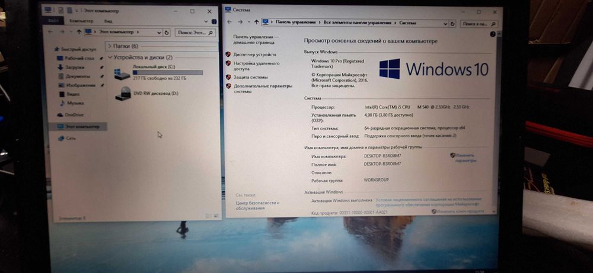Open help icon in System window
593x273 pixels.
coord(493,34)
